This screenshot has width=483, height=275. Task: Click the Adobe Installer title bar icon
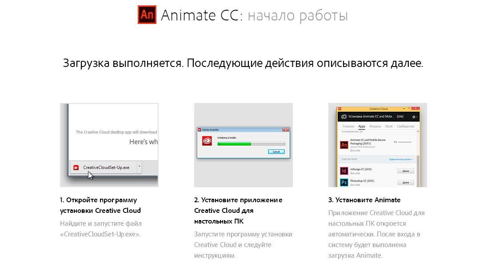200,130
